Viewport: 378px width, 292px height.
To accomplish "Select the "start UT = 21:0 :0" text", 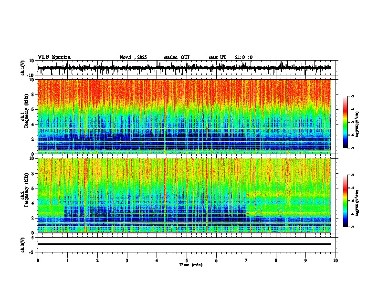I will (231, 57).
